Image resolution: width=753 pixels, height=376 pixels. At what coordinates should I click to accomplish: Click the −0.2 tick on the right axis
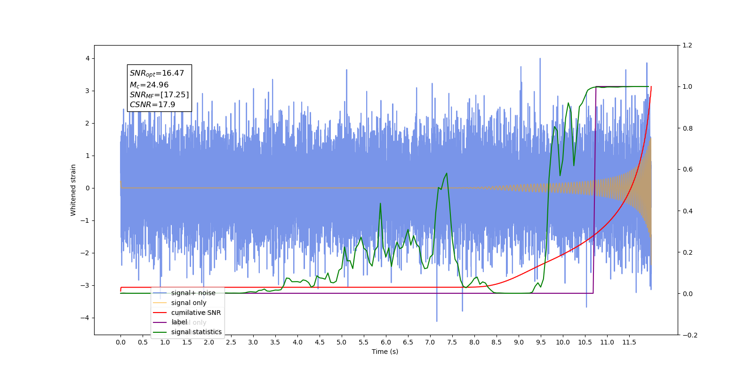tap(690, 335)
